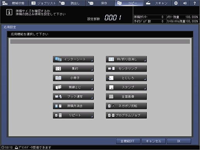Toggle the プログラムジョブ function
The image size is (200, 150).
tap(126, 115)
